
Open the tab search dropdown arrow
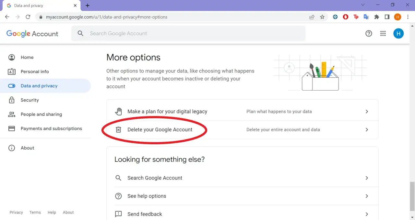(363, 5)
